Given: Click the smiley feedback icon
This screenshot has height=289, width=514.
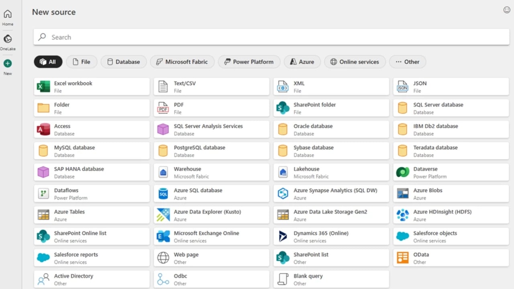Looking at the screenshot, I should click(x=507, y=10).
